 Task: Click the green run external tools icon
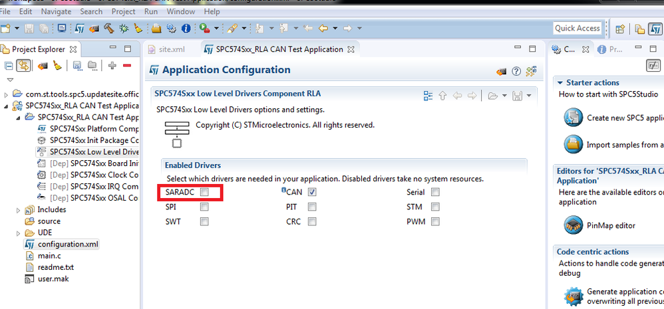205,29
